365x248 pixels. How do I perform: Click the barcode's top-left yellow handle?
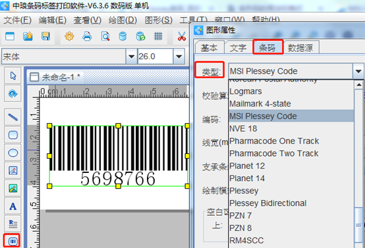(49, 126)
